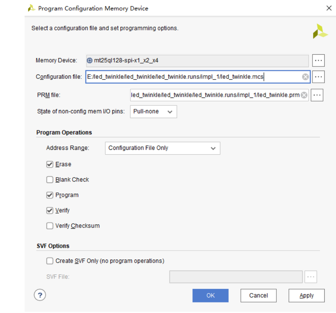Click the SVF Options heading
This screenshot has height=313, width=336.
[53, 246]
